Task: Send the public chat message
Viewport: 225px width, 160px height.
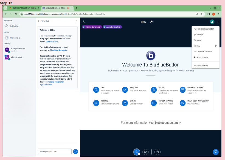Action: 75,152
